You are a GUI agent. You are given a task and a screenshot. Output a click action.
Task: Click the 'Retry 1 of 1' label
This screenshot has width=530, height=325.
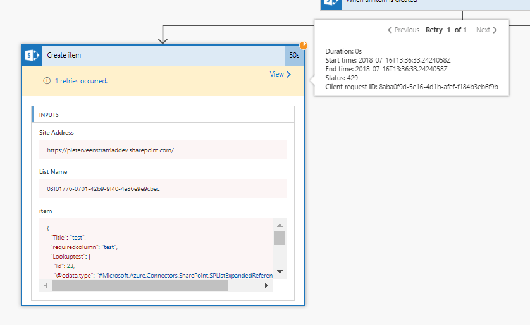(x=446, y=30)
